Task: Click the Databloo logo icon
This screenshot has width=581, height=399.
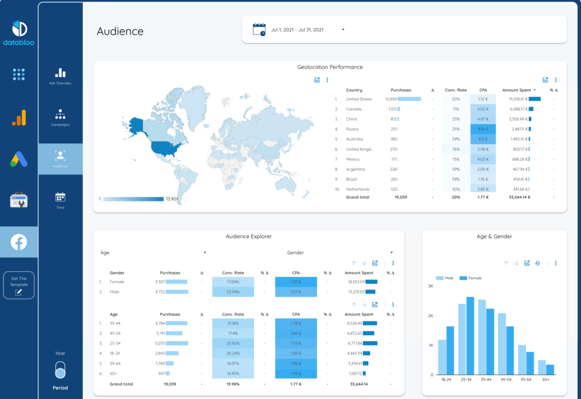Action: click(19, 28)
